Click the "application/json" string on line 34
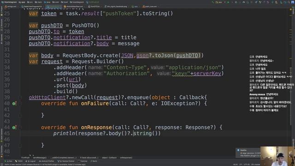Image resolution: width=295 pixels, height=166 pixels. point(194,67)
